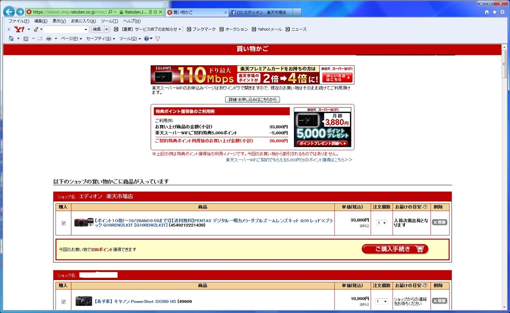Click the 検索 search button on Yahoo toolbar
510x313 pixels.
click(97, 29)
